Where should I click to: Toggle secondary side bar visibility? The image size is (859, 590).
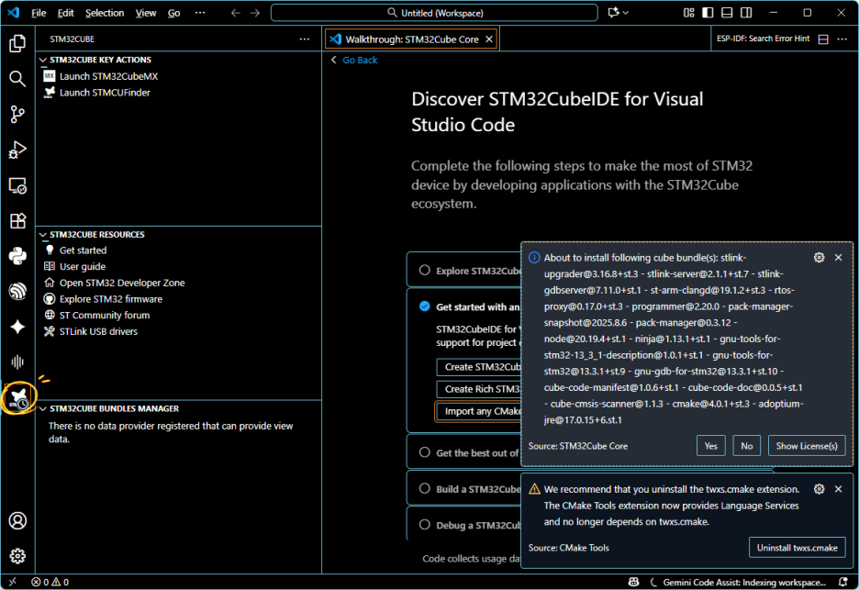click(746, 13)
